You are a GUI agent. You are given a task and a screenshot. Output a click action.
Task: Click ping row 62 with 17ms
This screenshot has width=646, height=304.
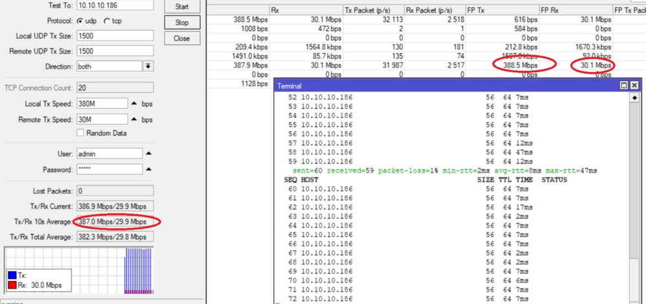pyautogui.click(x=411, y=207)
